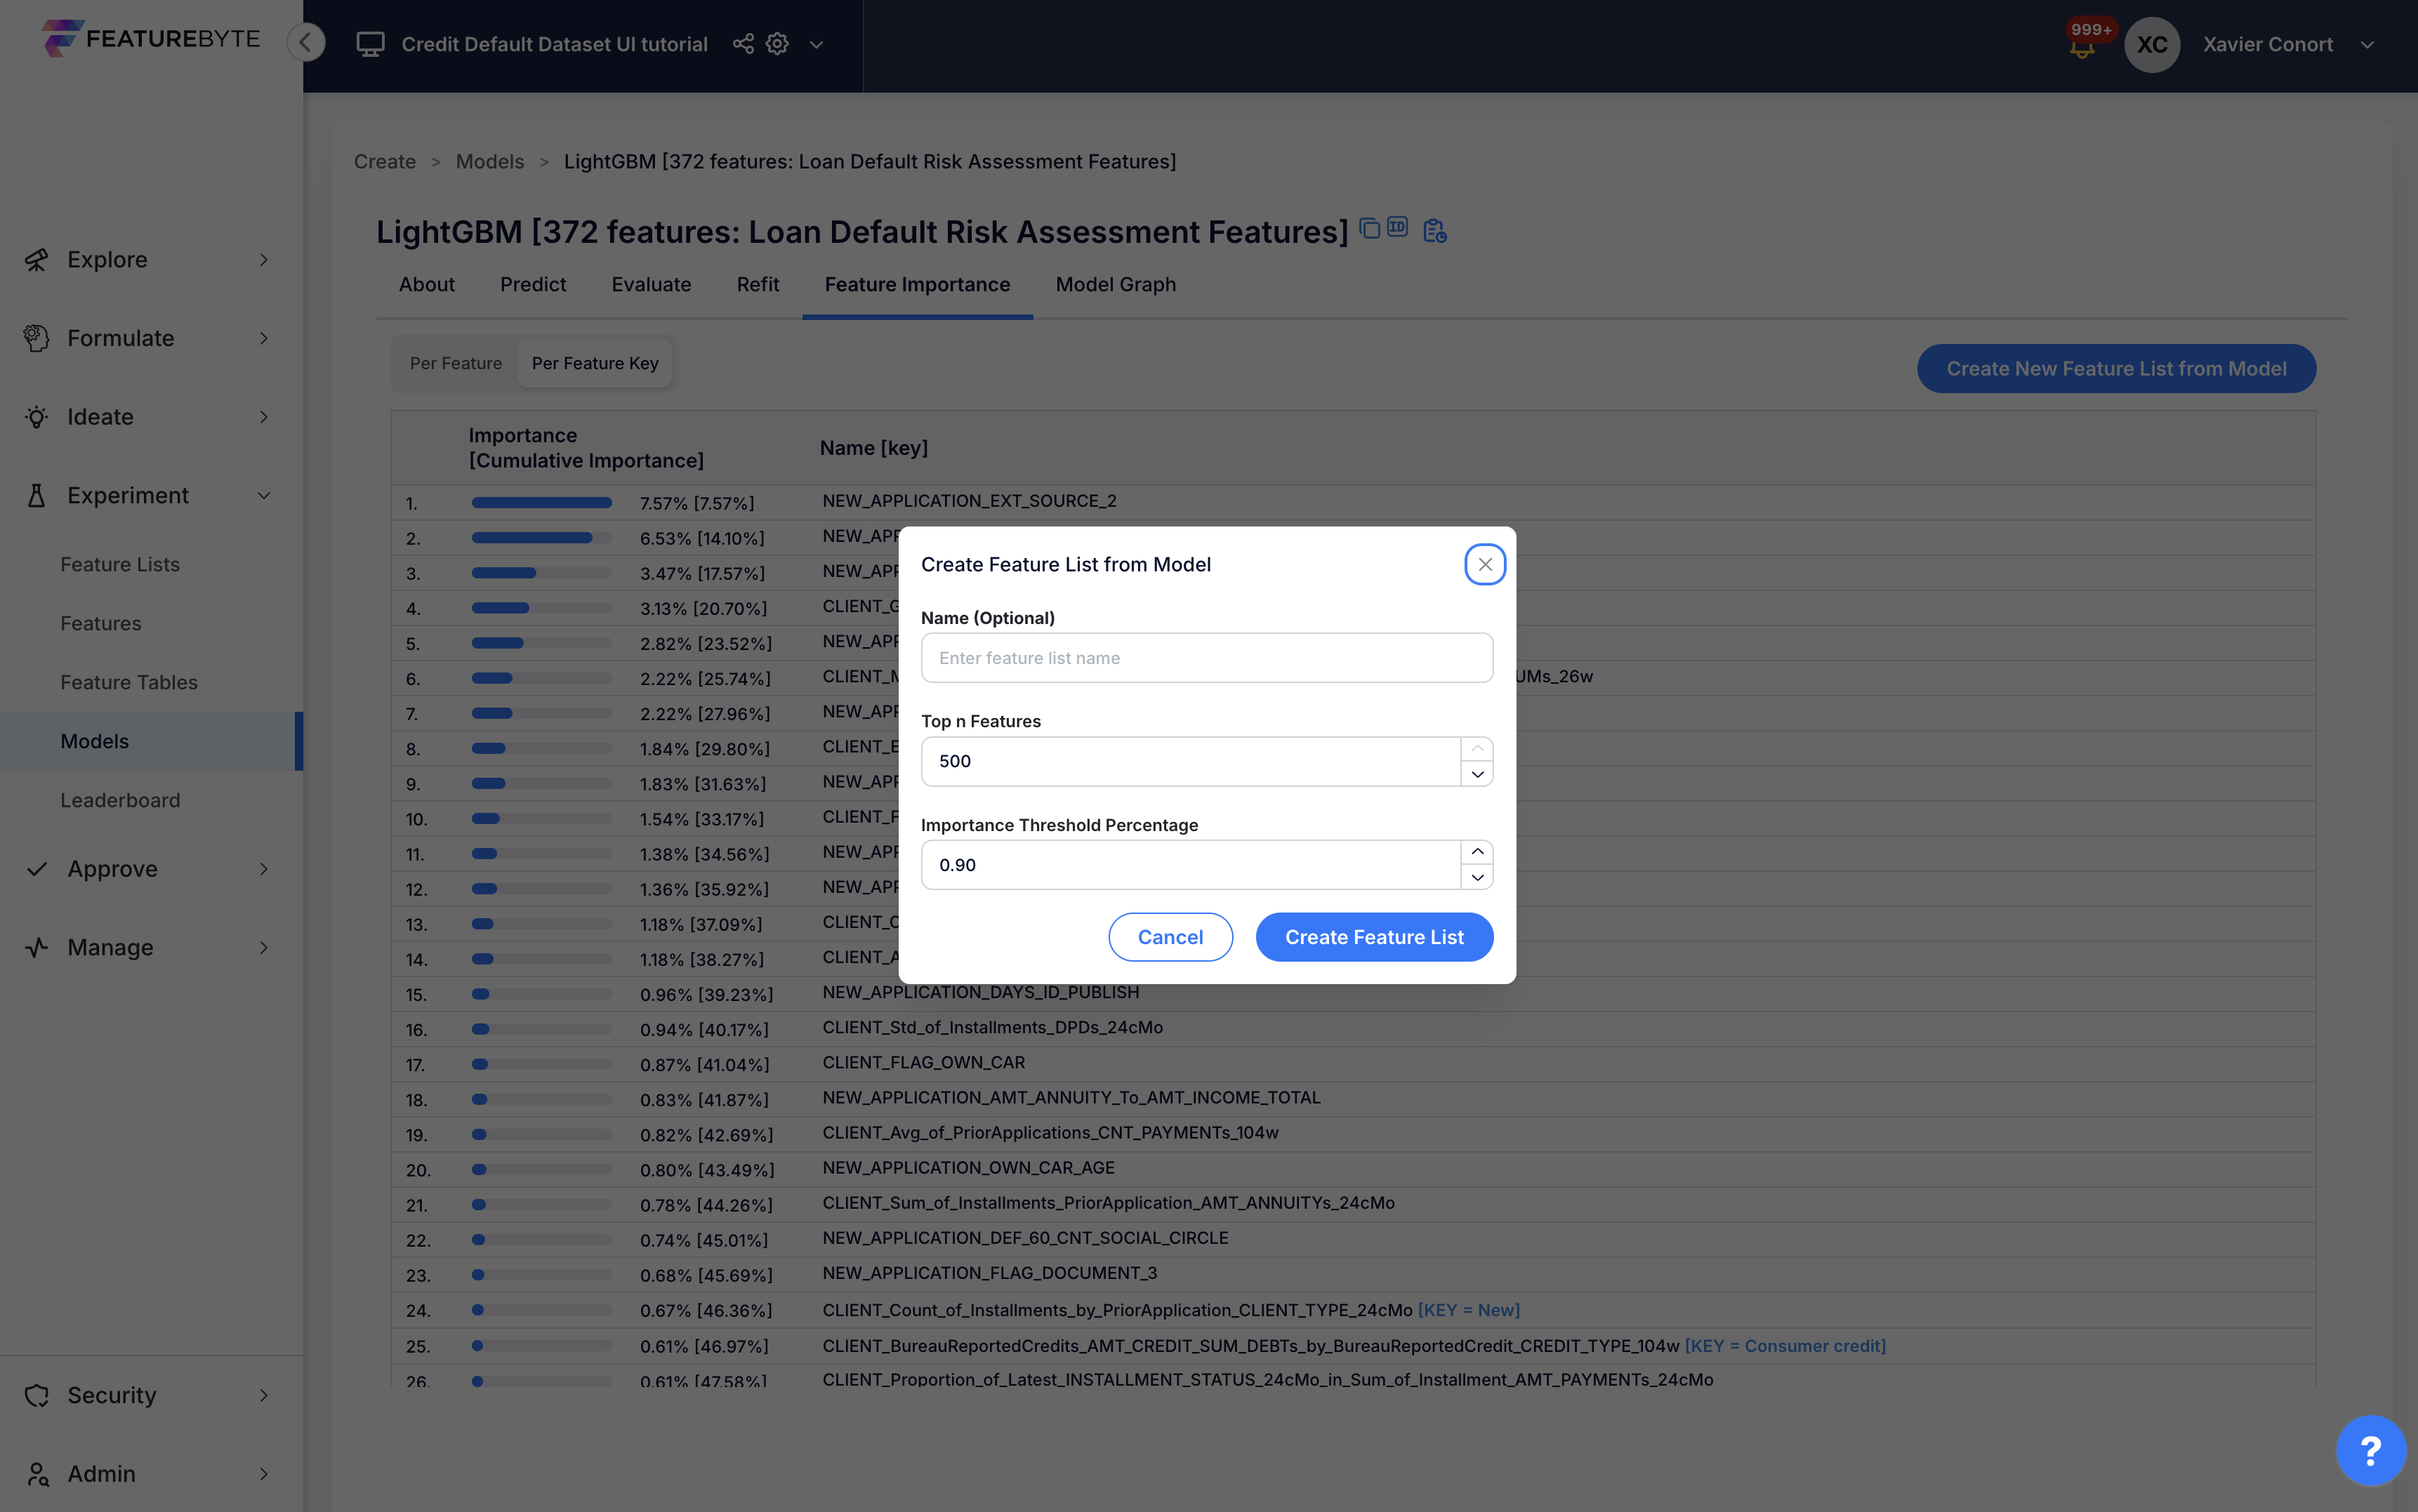Expand the catalog dropdown next to the tutorial name

pyautogui.click(x=816, y=45)
